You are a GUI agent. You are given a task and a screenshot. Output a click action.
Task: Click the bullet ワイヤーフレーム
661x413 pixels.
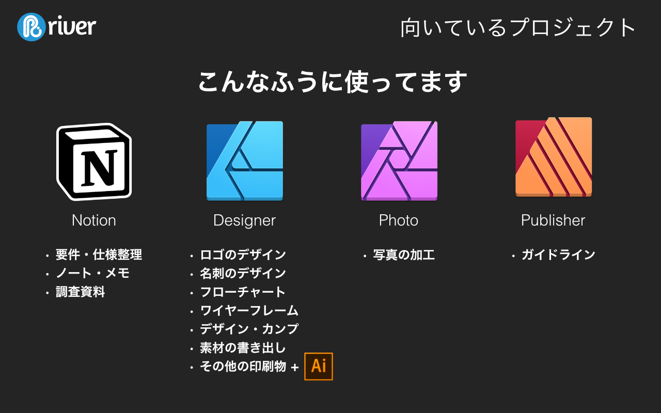(249, 310)
